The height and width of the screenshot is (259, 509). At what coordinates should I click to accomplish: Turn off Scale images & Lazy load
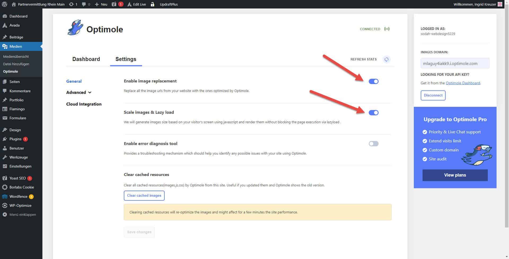pos(374,113)
